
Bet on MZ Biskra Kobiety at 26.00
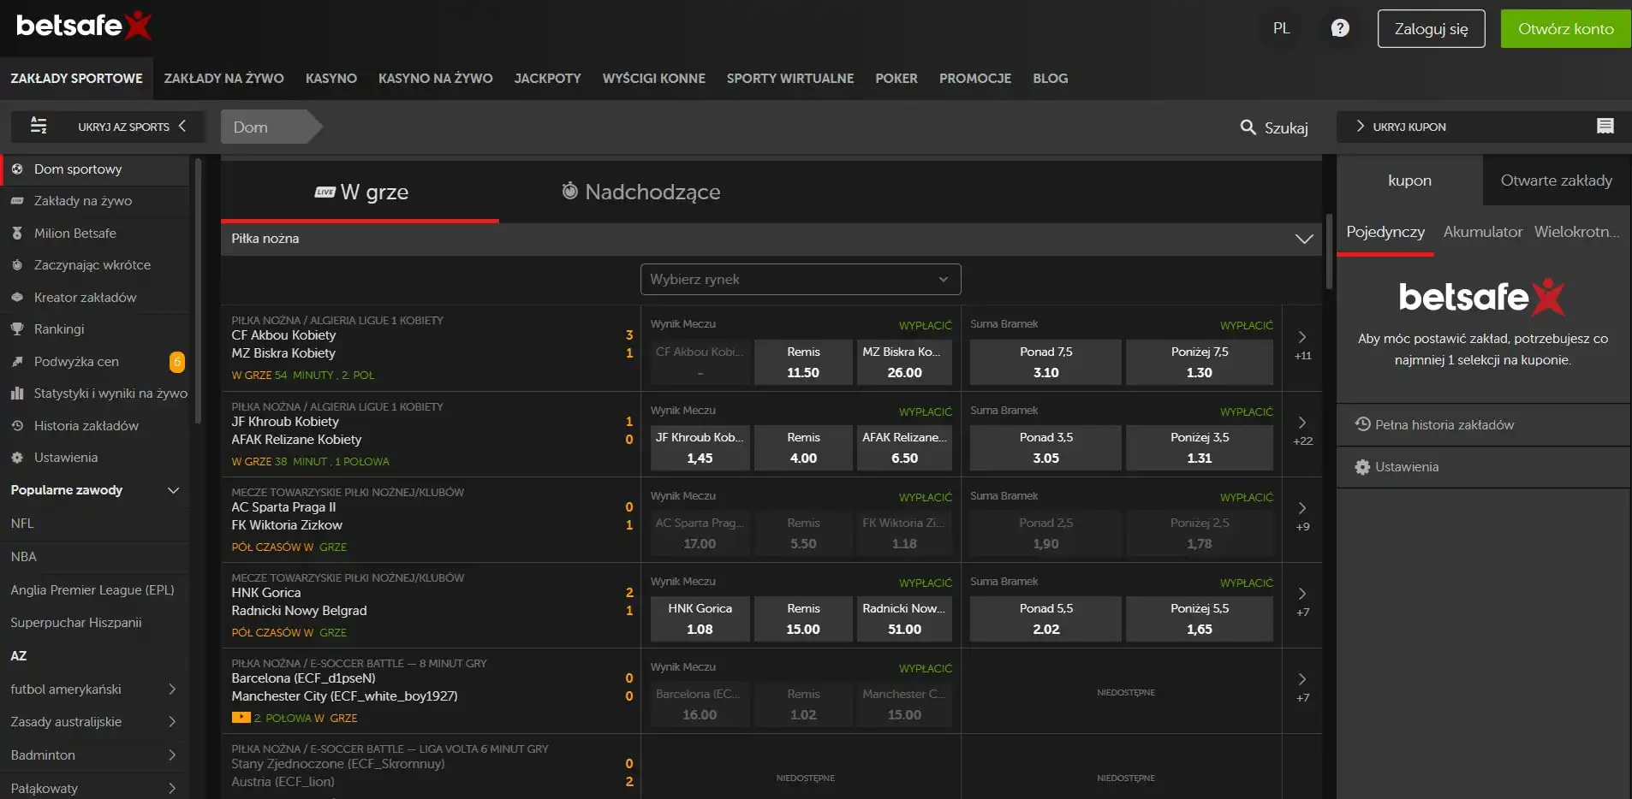[903, 362]
